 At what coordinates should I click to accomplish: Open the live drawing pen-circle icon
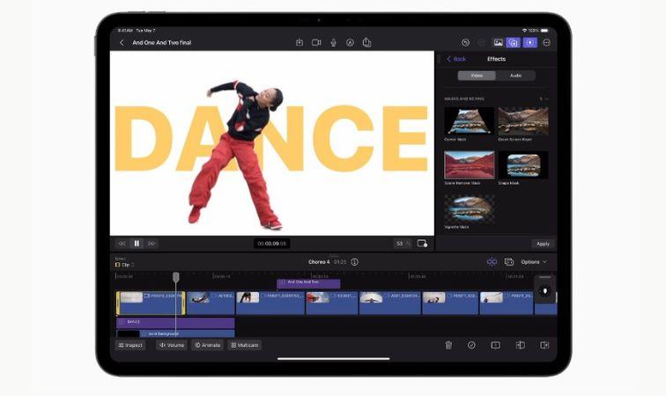pyautogui.click(x=350, y=42)
